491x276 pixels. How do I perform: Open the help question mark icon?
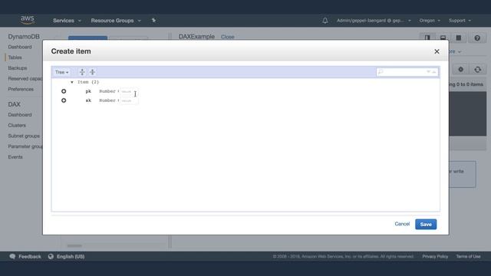[477, 38]
